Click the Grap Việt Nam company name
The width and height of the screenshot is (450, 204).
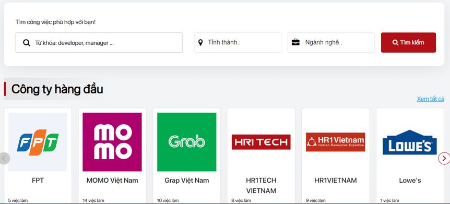tap(186, 181)
